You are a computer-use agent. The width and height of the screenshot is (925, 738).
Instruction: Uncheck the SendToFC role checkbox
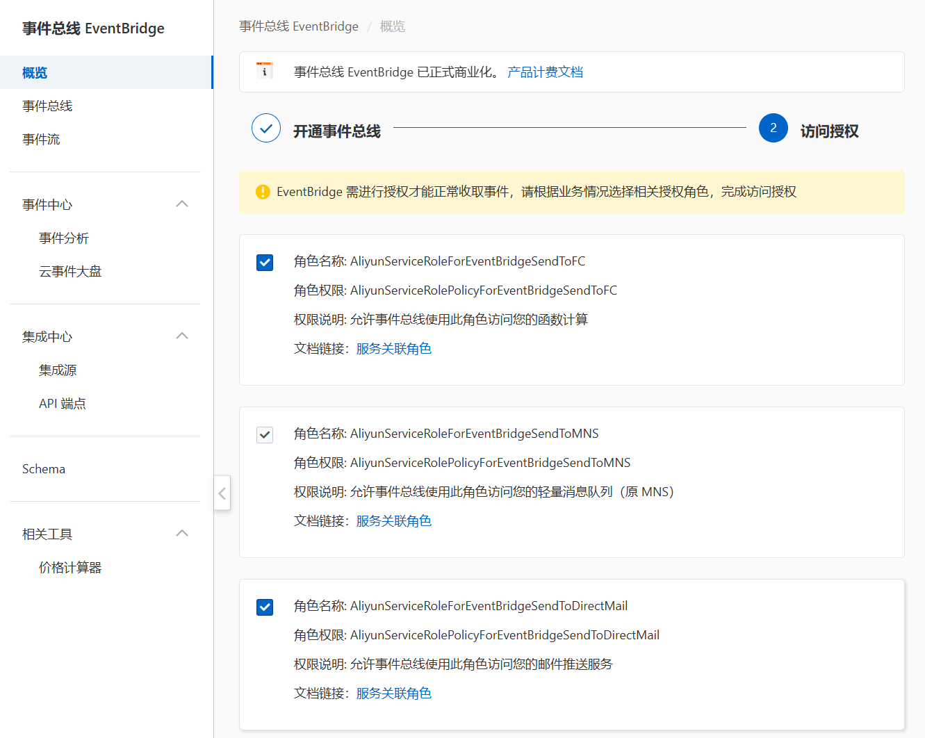pyautogui.click(x=265, y=263)
